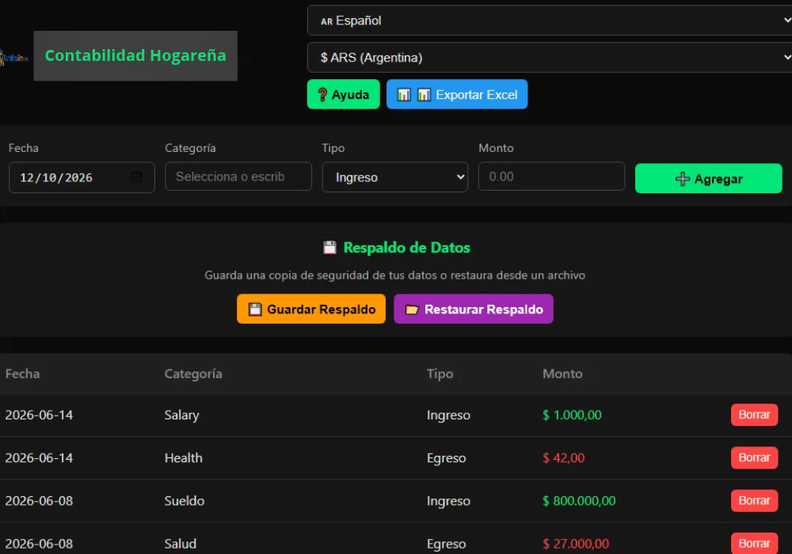
Task: Click the Exportar Excel button
Action: pyautogui.click(x=457, y=94)
